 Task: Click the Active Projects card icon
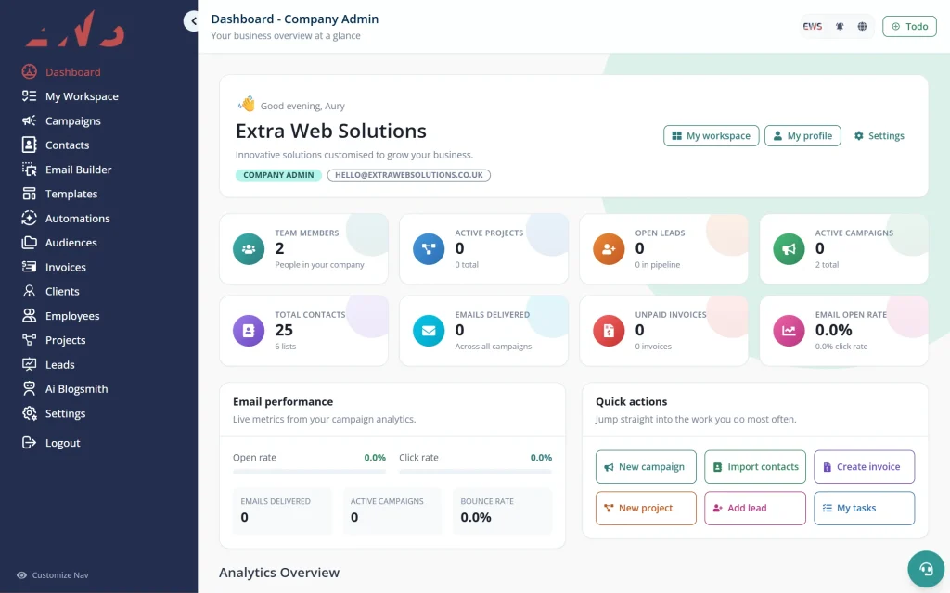tap(429, 248)
